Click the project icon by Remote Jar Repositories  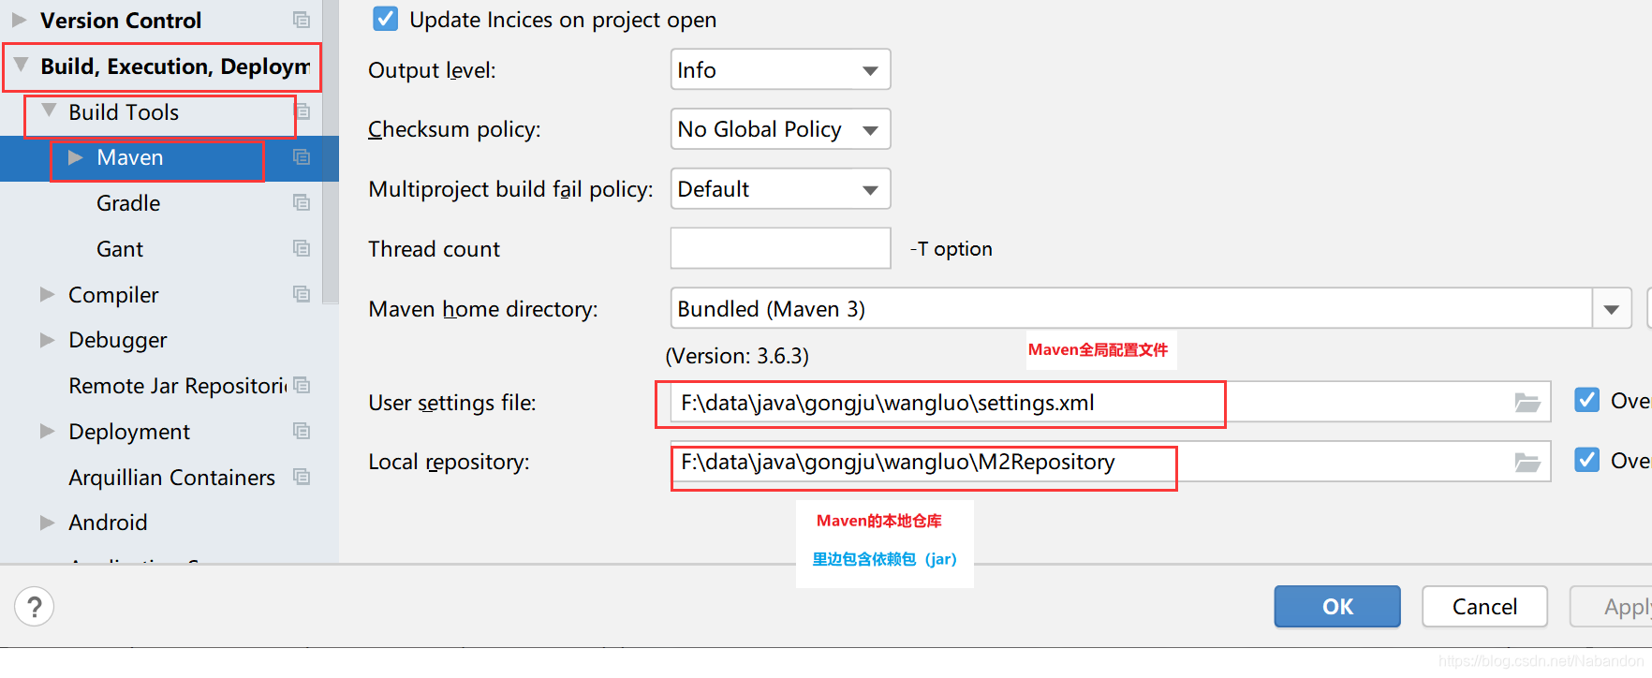(302, 385)
